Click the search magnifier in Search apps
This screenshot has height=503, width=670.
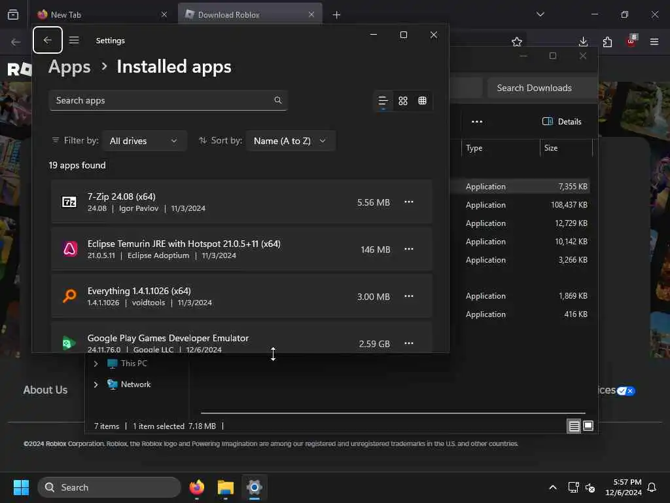click(277, 100)
